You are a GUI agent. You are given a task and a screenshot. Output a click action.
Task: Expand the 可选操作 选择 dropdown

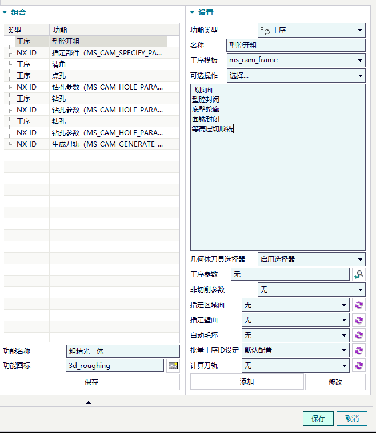[296, 75]
